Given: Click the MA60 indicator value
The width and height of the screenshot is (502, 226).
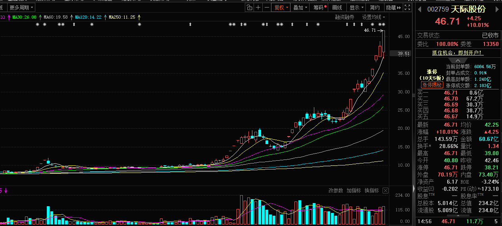Looking at the screenshot, I should point(56,17).
